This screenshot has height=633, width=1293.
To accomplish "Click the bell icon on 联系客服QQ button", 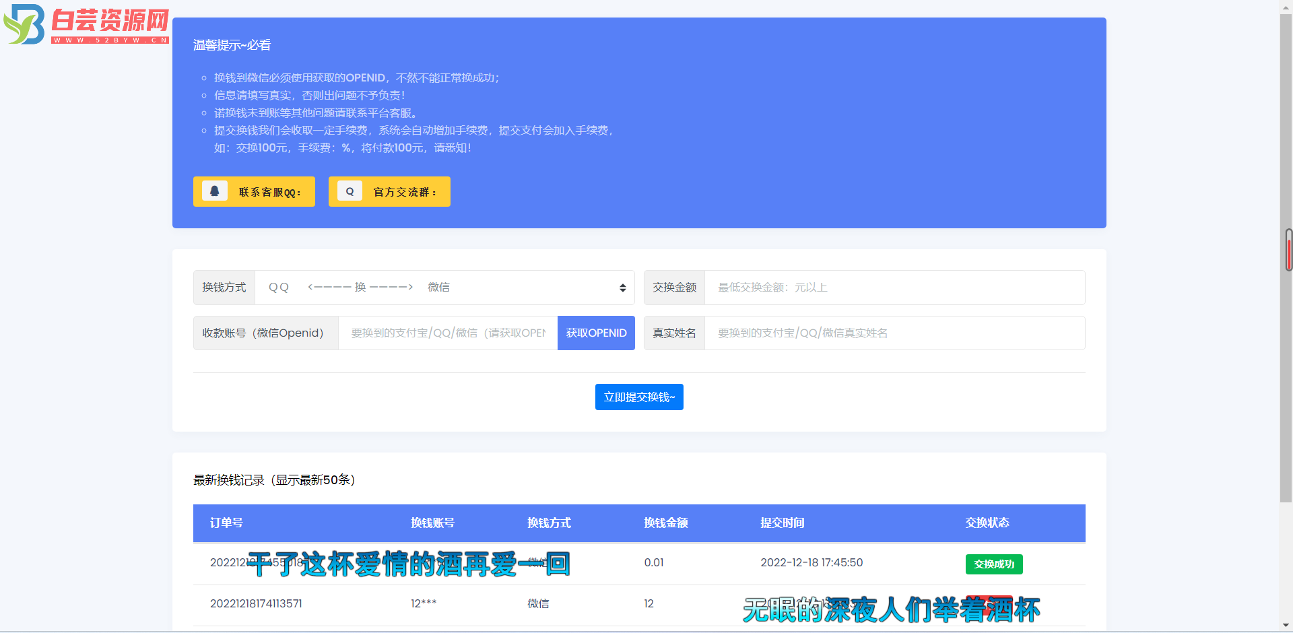I will point(214,191).
